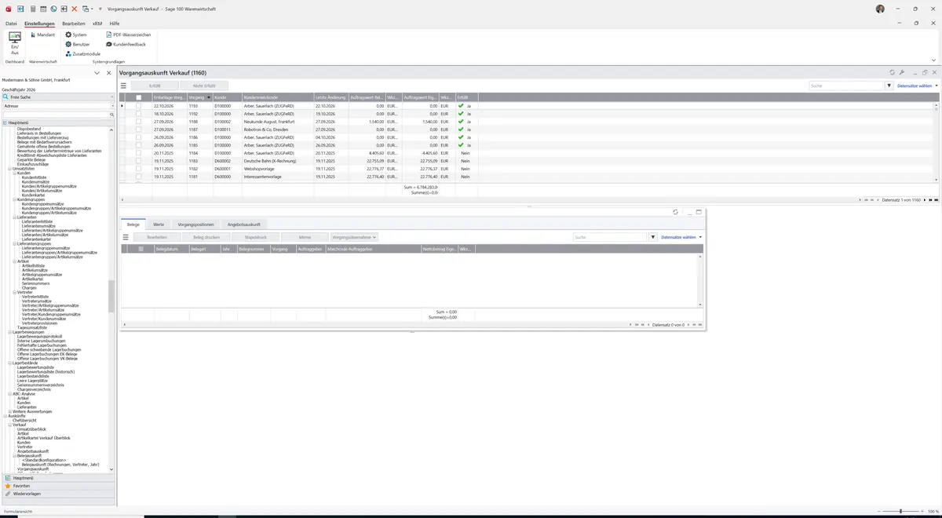Image resolution: width=942 pixels, height=518 pixels.
Task: Click the Beleg drucken button
Action: tap(206, 237)
